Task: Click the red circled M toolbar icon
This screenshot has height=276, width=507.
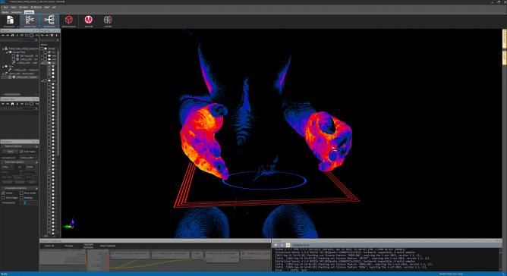Action: [x=88, y=20]
